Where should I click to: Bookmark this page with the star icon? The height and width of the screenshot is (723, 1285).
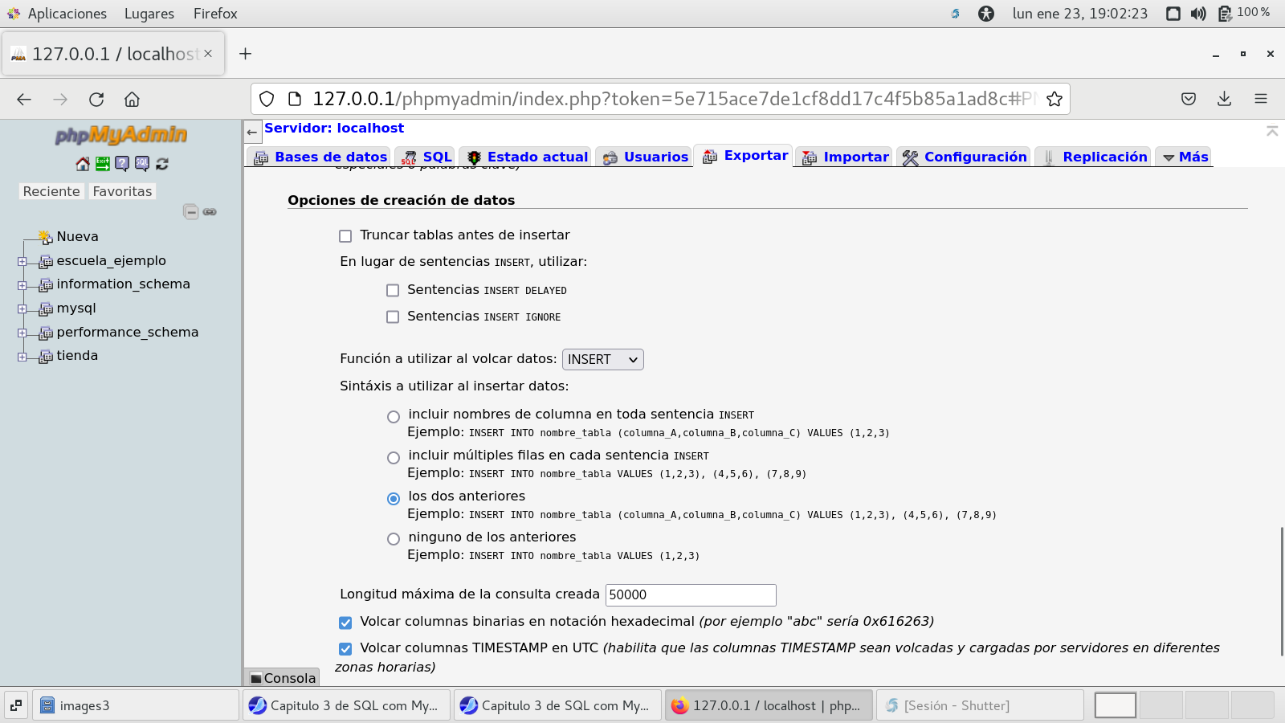point(1055,99)
